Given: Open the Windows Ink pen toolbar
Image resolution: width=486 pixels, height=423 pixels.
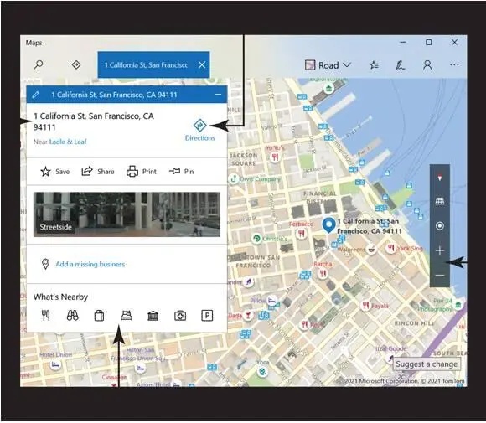Looking at the screenshot, I should point(401,65).
